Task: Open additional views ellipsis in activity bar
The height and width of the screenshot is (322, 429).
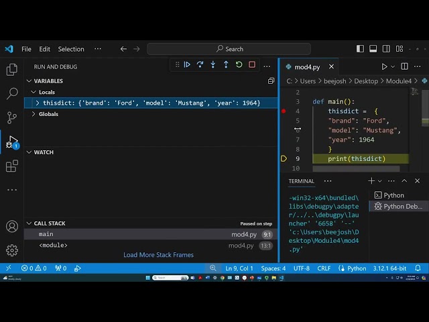Action: tap(12, 190)
